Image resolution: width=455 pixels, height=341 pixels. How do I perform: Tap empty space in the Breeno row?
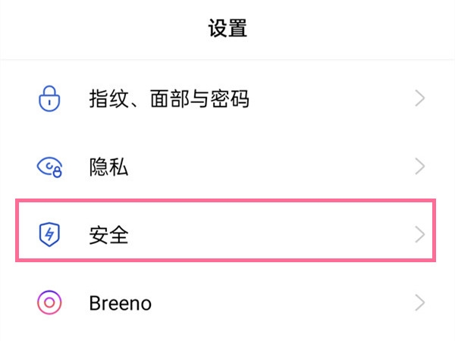(288, 303)
